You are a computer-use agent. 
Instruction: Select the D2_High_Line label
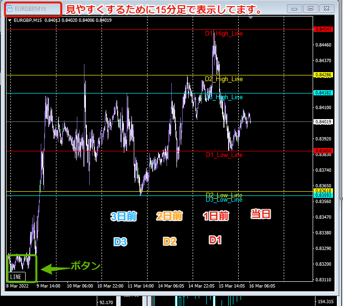pos(224,79)
